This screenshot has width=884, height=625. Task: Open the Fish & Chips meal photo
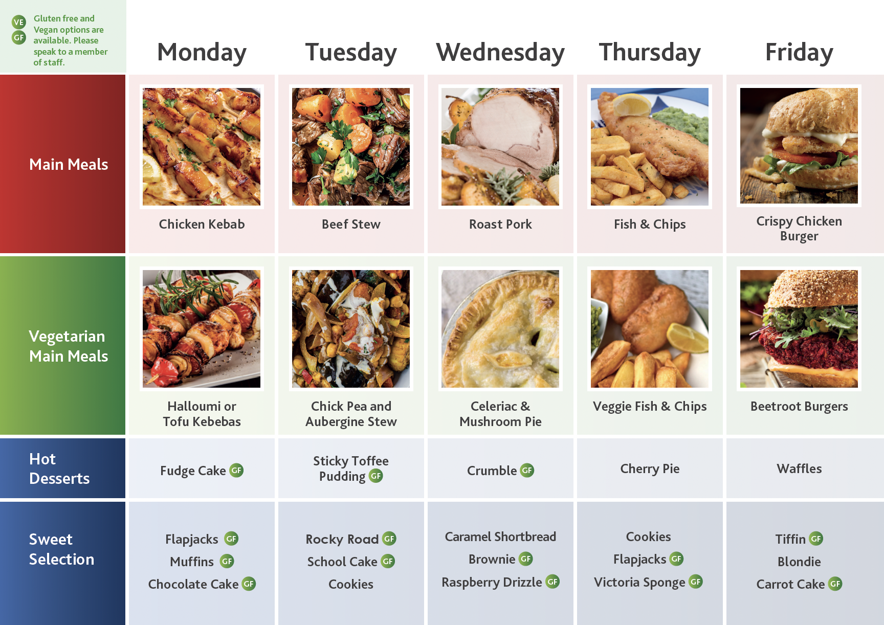[x=650, y=147]
